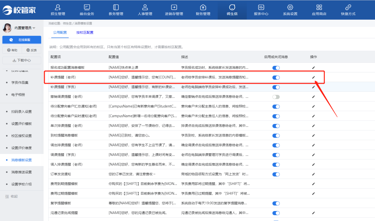Click the user avatar photo
The image size is (375, 221).
7,28
